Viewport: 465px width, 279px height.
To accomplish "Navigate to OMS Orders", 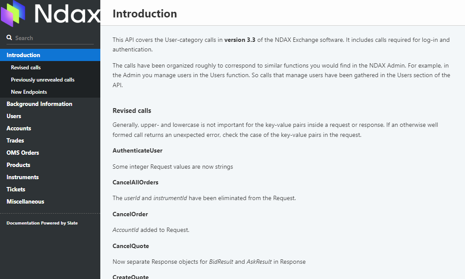I will [x=23, y=153].
